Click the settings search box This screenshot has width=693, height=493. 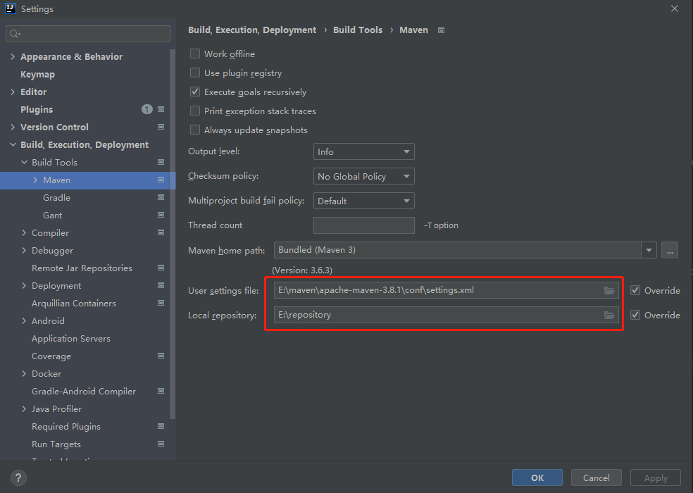pos(88,34)
